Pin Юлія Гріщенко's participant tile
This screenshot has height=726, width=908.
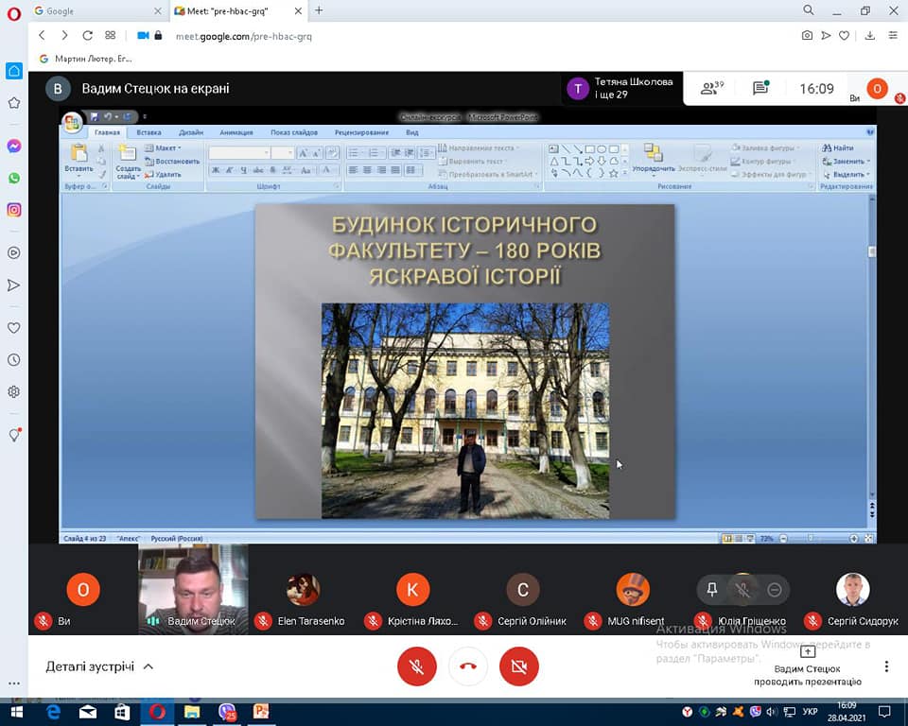[712, 590]
